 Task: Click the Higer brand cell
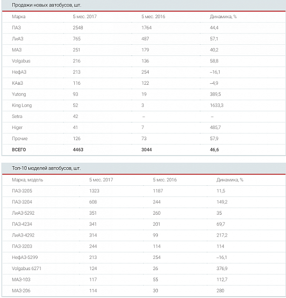coord(17,128)
